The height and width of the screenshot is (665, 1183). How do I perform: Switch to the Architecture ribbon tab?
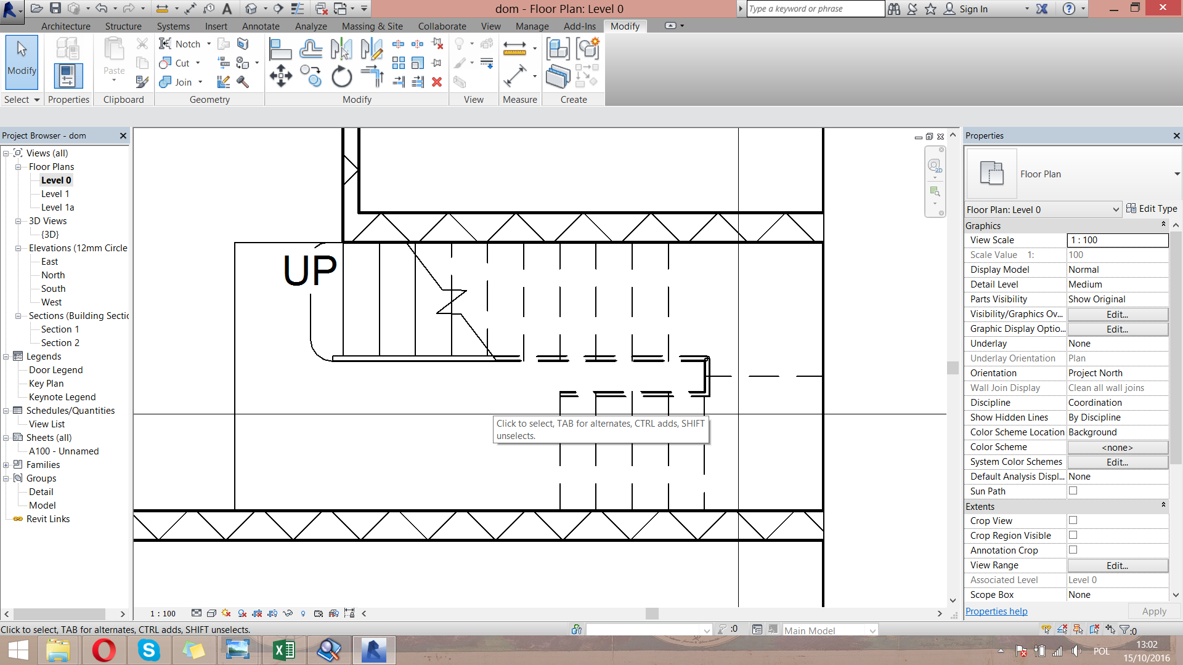tap(66, 26)
